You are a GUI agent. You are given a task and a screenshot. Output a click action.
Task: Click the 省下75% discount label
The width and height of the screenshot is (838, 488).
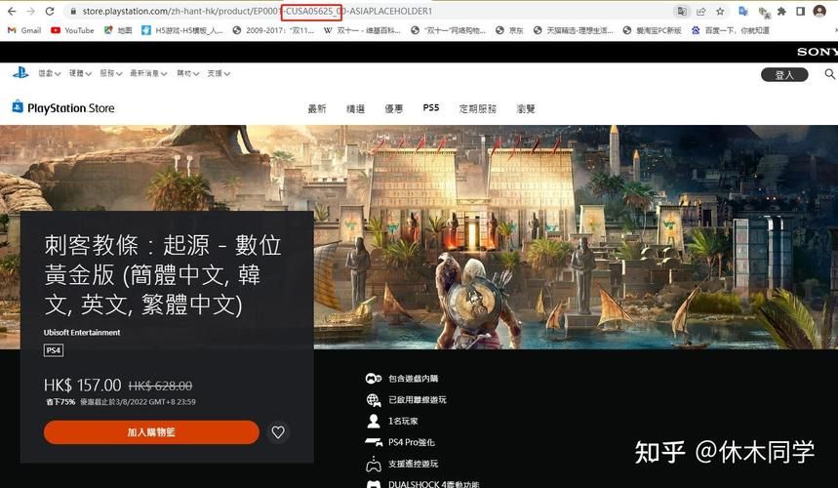click(60, 402)
